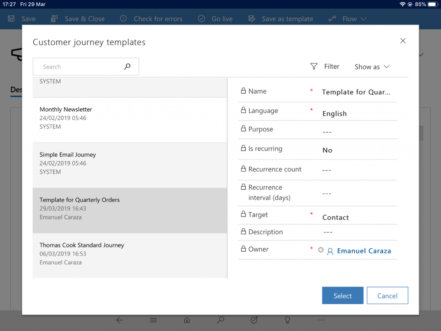Choose the Simple Email Journey template
The image size is (441, 331).
click(130, 163)
